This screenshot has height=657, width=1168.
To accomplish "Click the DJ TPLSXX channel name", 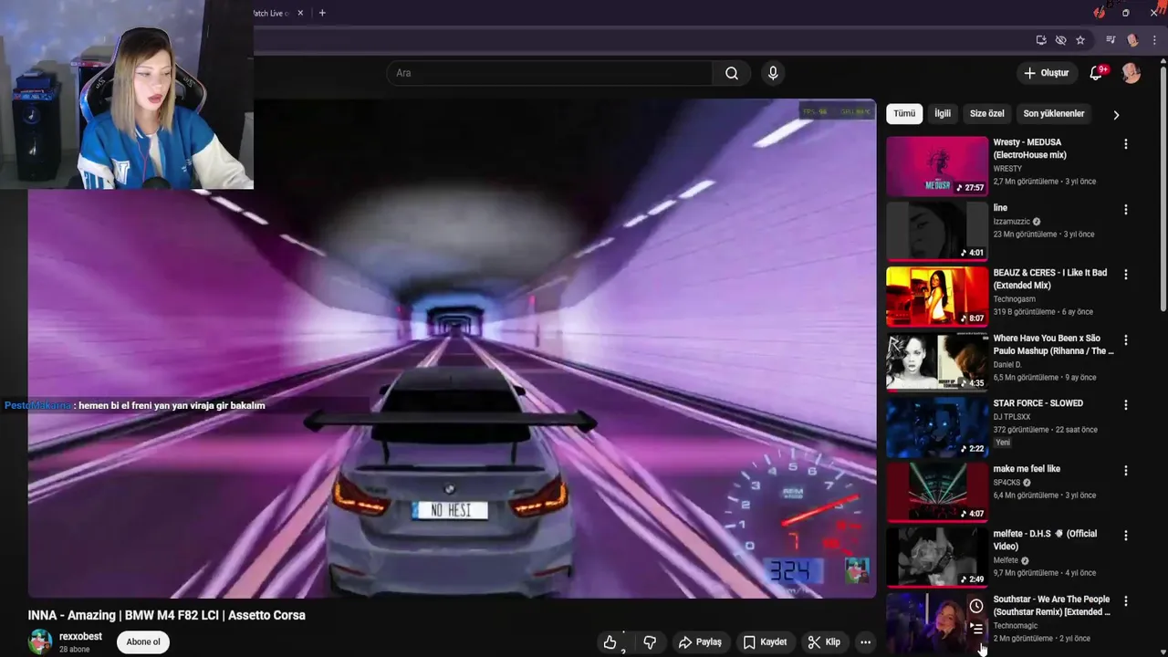I will (x=1012, y=417).
